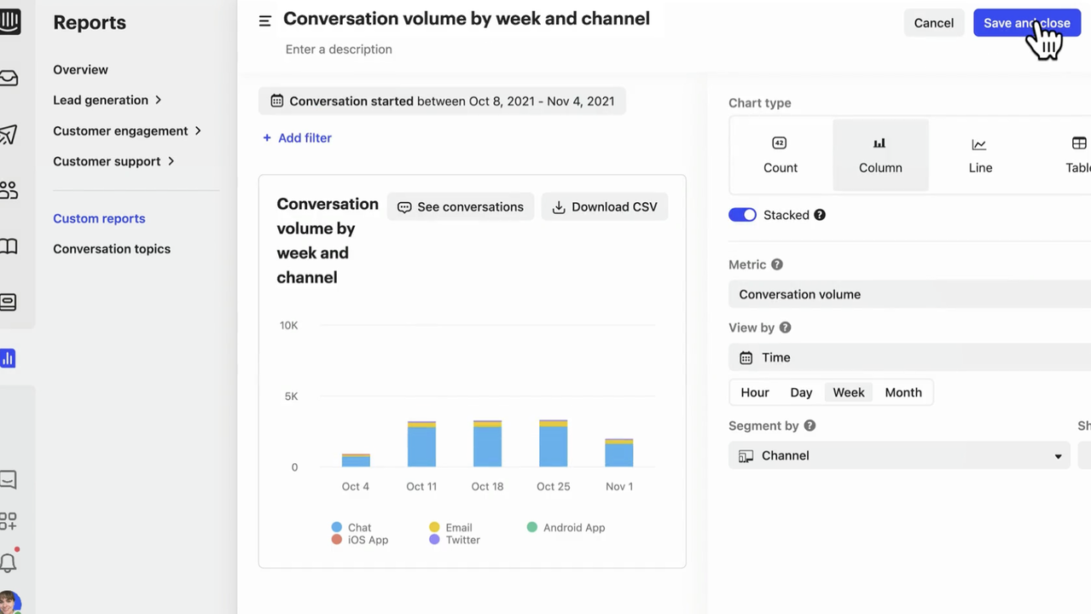Image resolution: width=1091 pixels, height=614 pixels.
Task: Open the Inbox icon in the sidebar
Action: (10, 78)
